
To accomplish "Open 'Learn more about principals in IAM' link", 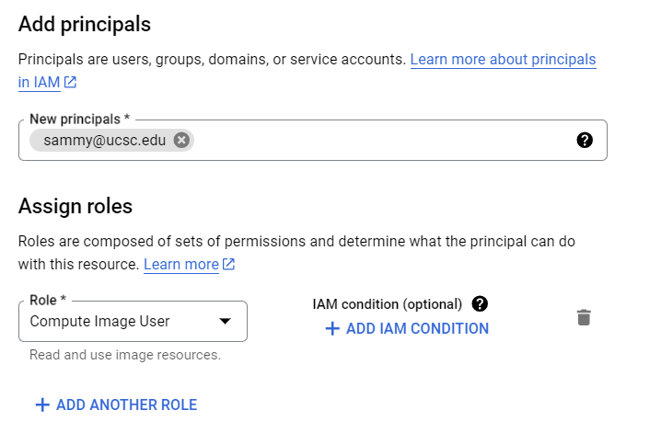I will [503, 60].
